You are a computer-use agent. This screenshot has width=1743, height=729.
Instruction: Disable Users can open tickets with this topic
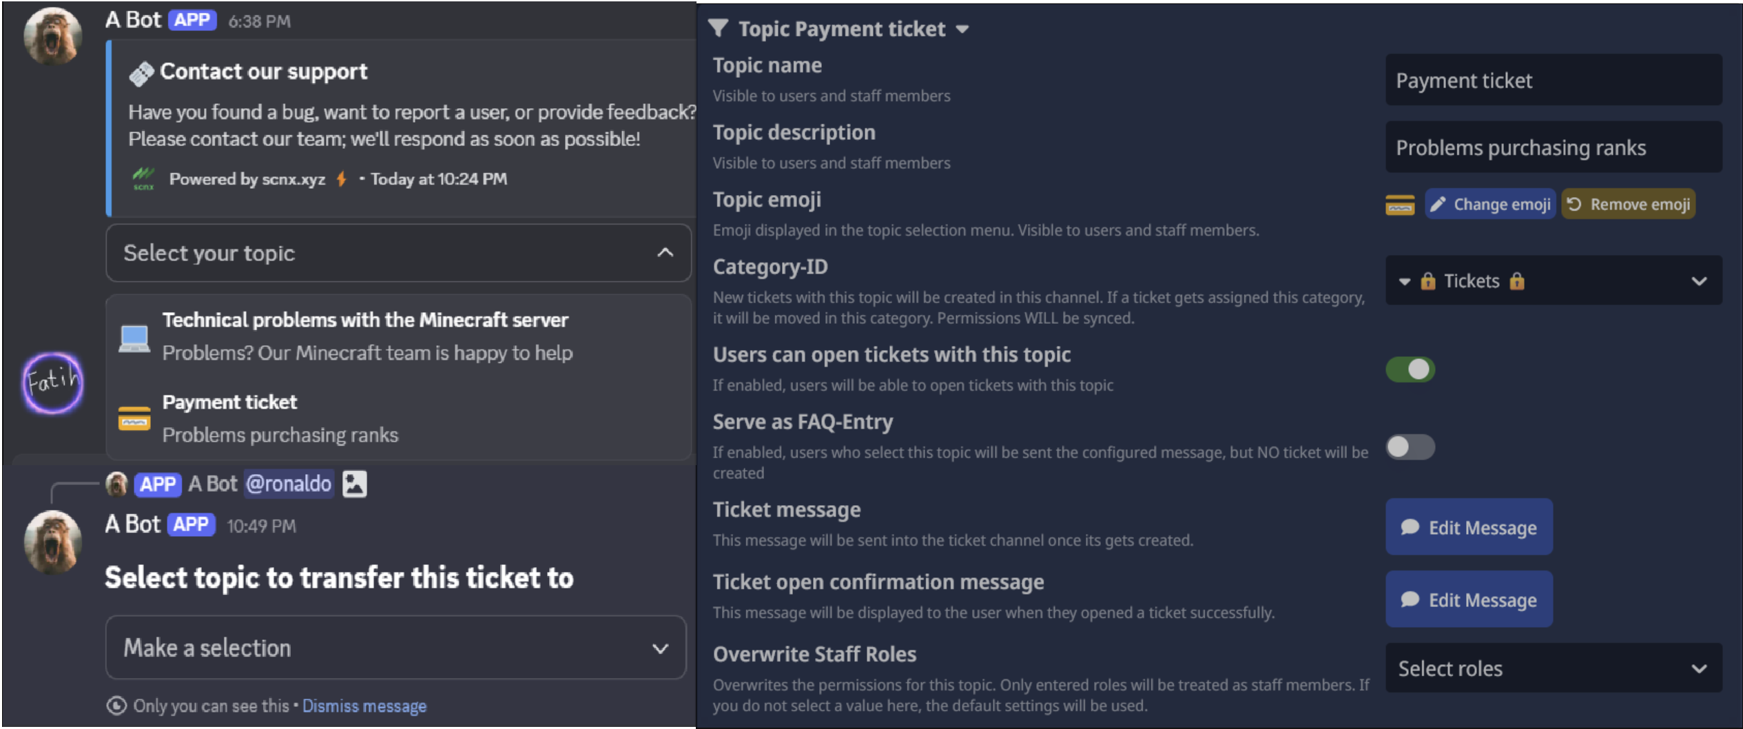click(x=1409, y=369)
